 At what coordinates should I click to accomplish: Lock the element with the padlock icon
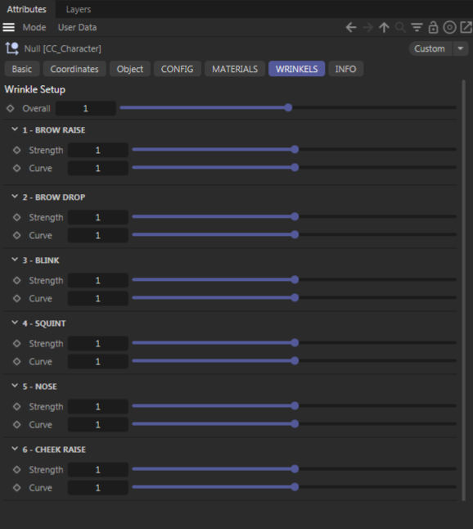(433, 27)
